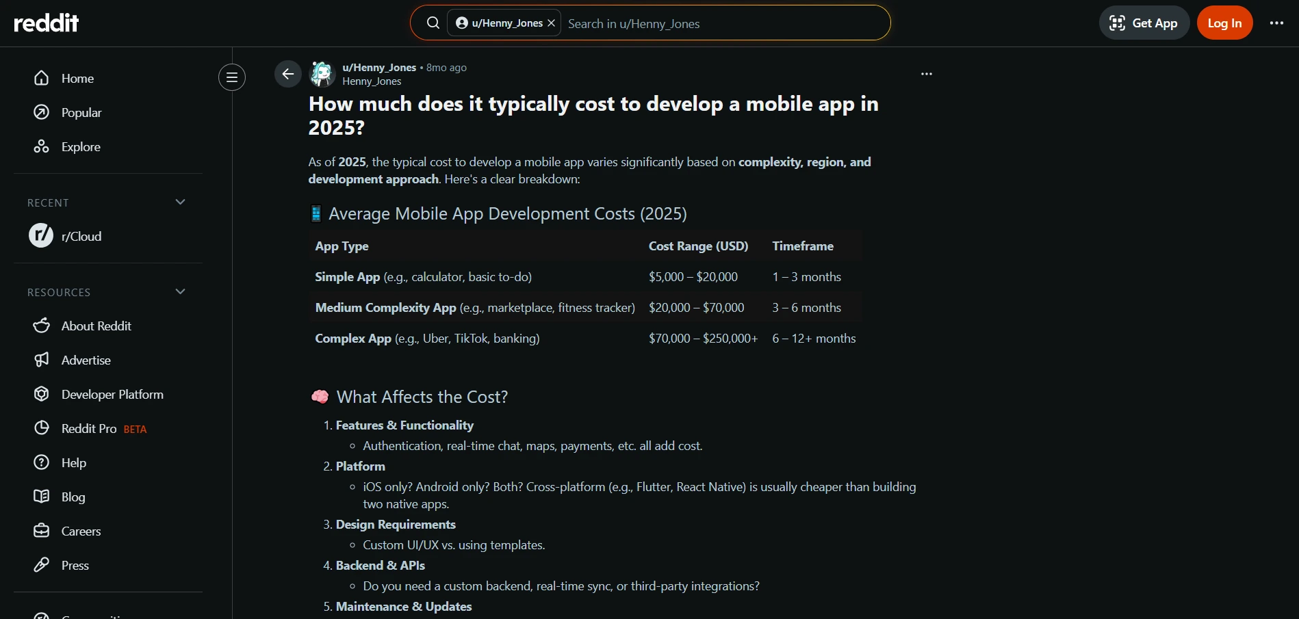Open the Developer Platform link

click(112, 395)
